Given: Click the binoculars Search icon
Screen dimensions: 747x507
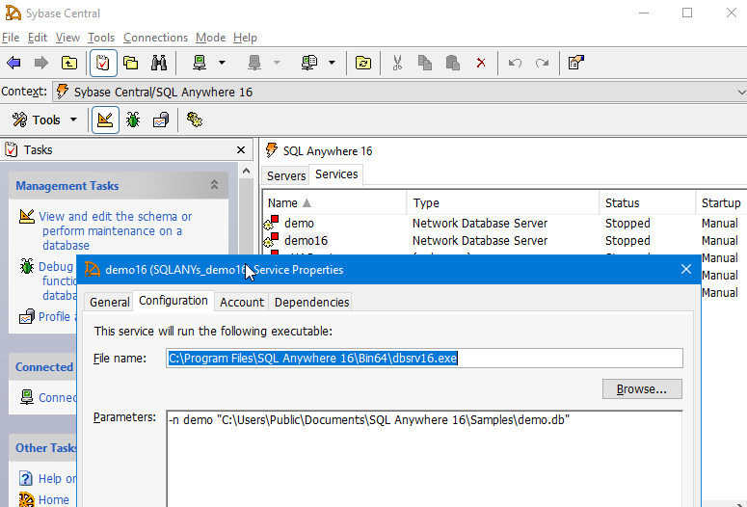Looking at the screenshot, I should 159,63.
